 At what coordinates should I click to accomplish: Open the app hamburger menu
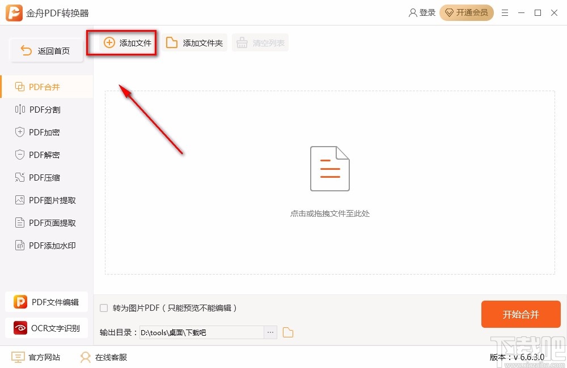pos(505,12)
